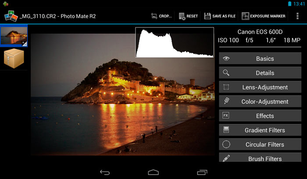Click the main photo preview
The height and width of the screenshot is (179, 307).
click(x=123, y=94)
